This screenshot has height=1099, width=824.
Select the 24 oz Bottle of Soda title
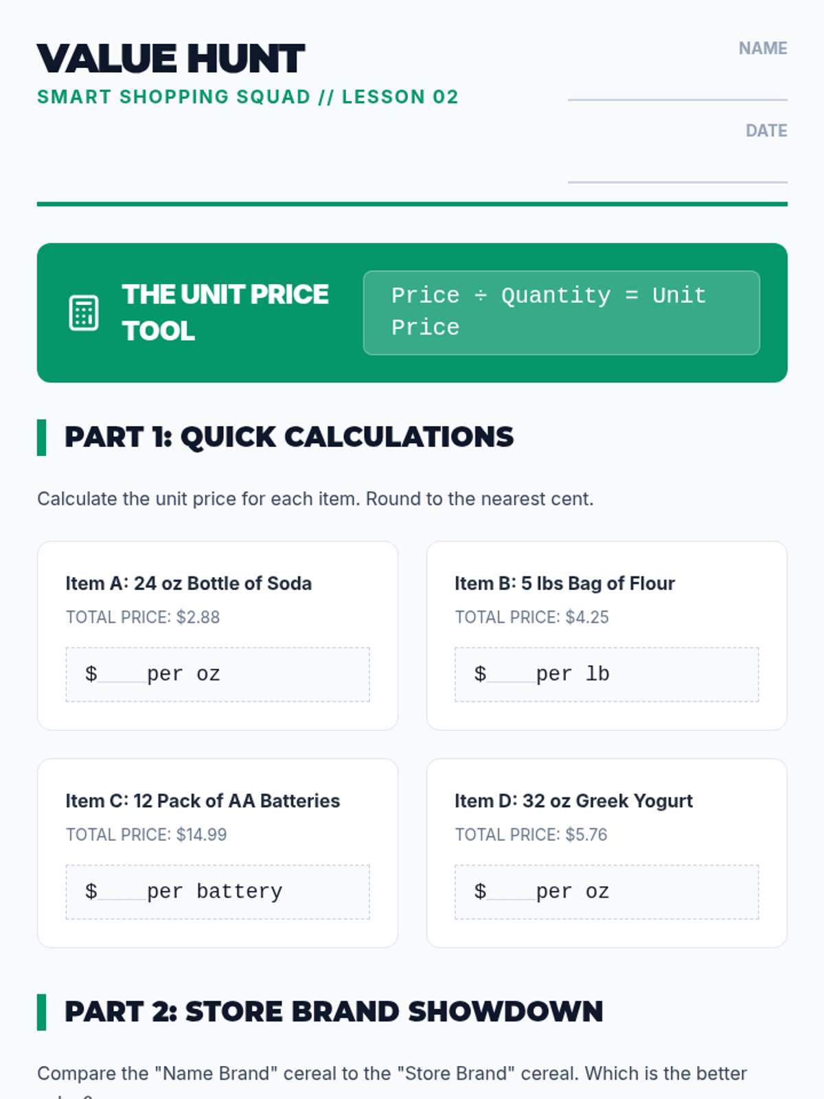pos(189,583)
